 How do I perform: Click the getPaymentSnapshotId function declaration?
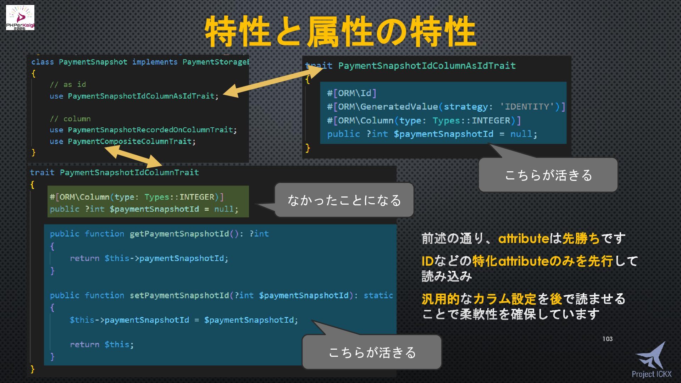pyautogui.click(x=159, y=234)
